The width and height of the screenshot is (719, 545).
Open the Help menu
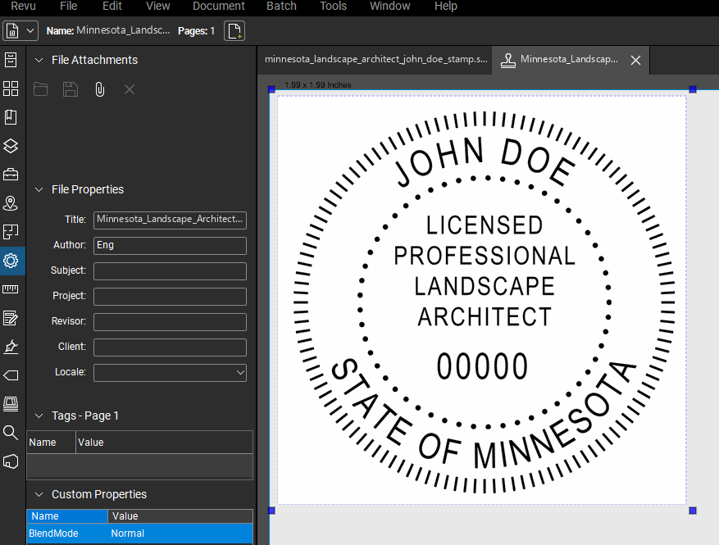point(446,6)
